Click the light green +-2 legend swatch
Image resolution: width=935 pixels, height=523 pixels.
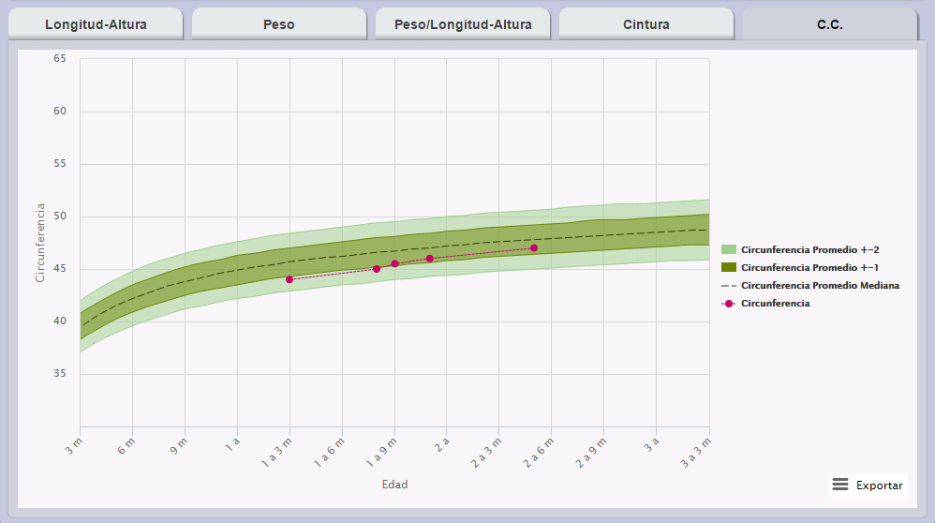[729, 249]
